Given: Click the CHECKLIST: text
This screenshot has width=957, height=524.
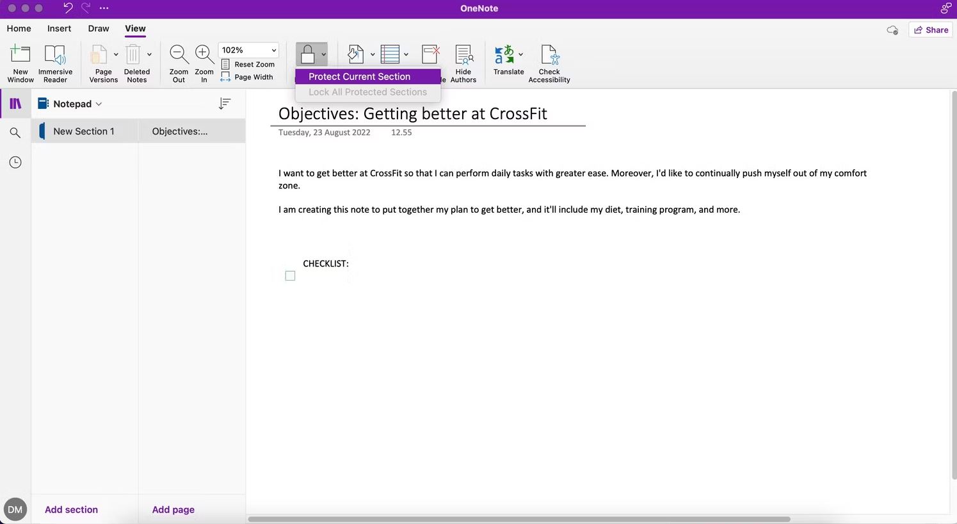Looking at the screenshot, I should tap(326, 263).
